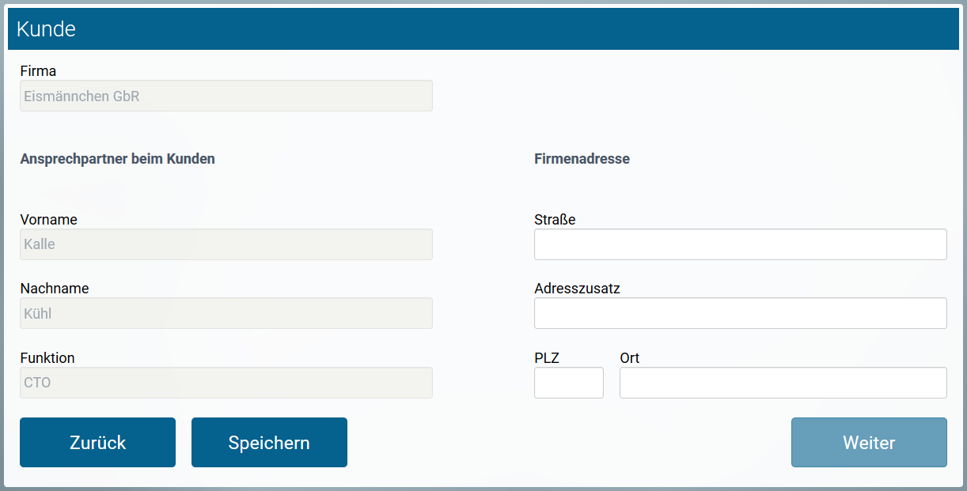Click the Ort input field
This screenshot has height=491, width=967.
click(783, 383)
